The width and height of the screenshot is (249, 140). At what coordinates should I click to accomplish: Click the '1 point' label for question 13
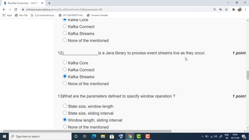(x=239, y=96)
